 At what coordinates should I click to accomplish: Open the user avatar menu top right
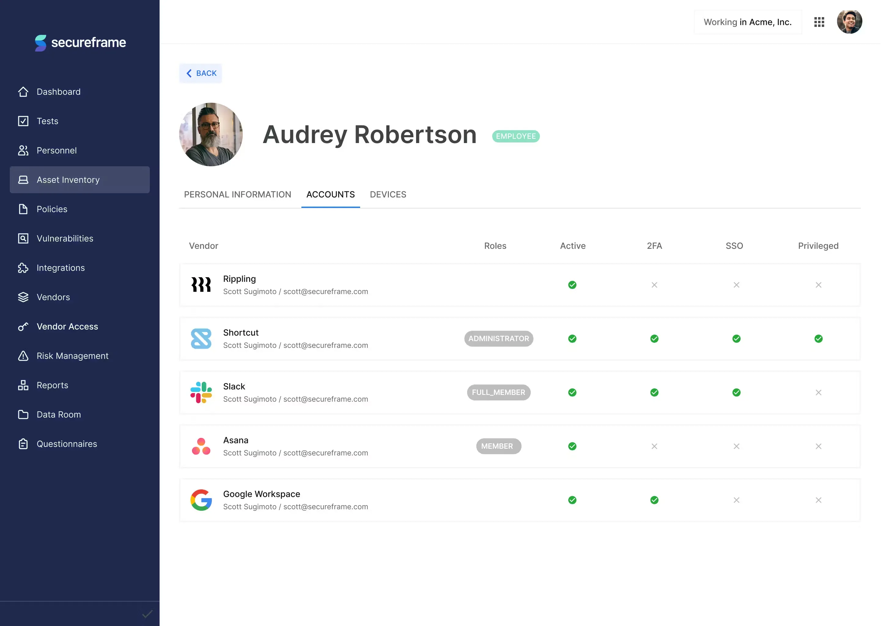click(849, 22)
